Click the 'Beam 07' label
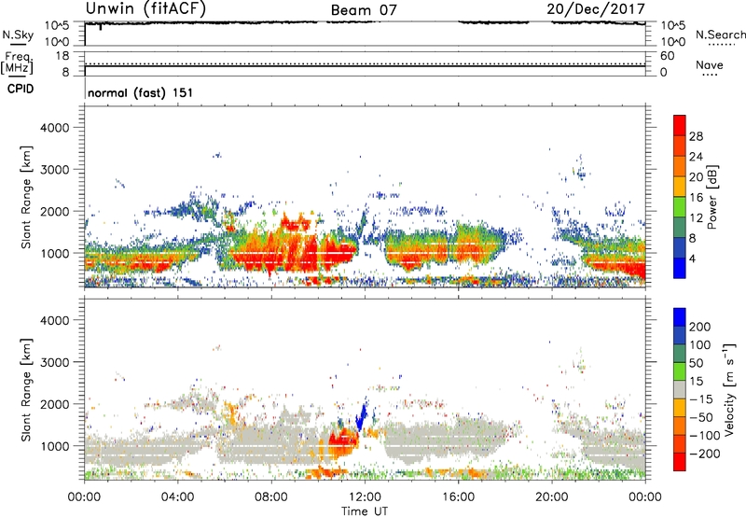The image size is (746, 517). (364, 10)
